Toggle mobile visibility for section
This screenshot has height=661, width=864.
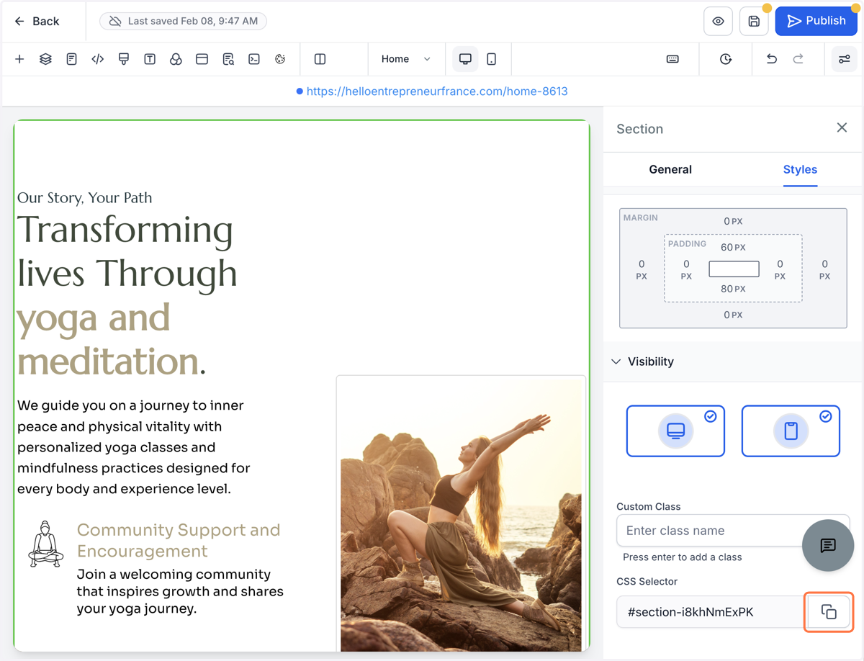point(791,431)
